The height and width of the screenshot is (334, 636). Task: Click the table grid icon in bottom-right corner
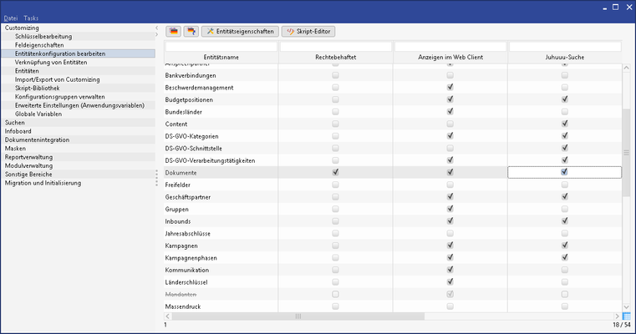pos(627,316)
